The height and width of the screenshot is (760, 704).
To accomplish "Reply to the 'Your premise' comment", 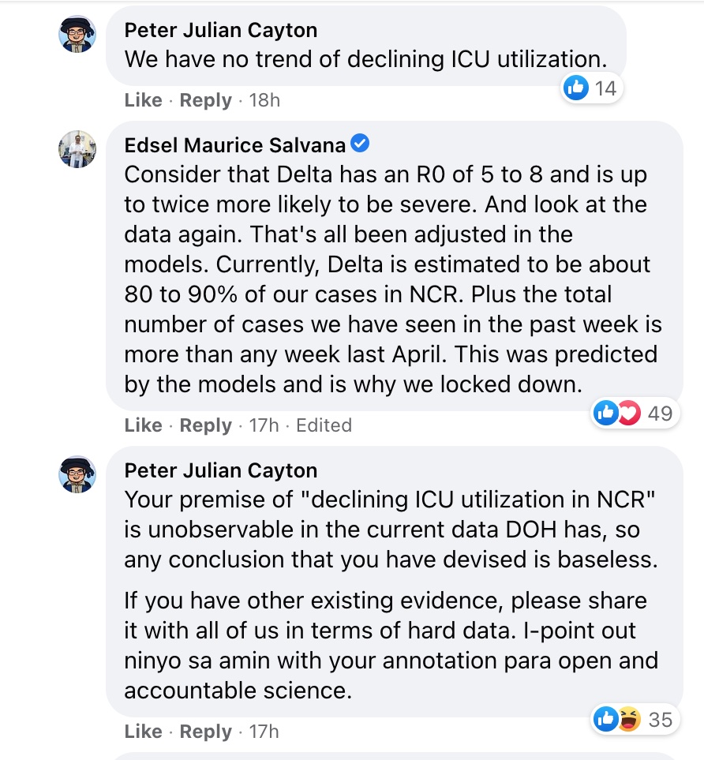I will point(205,732).
